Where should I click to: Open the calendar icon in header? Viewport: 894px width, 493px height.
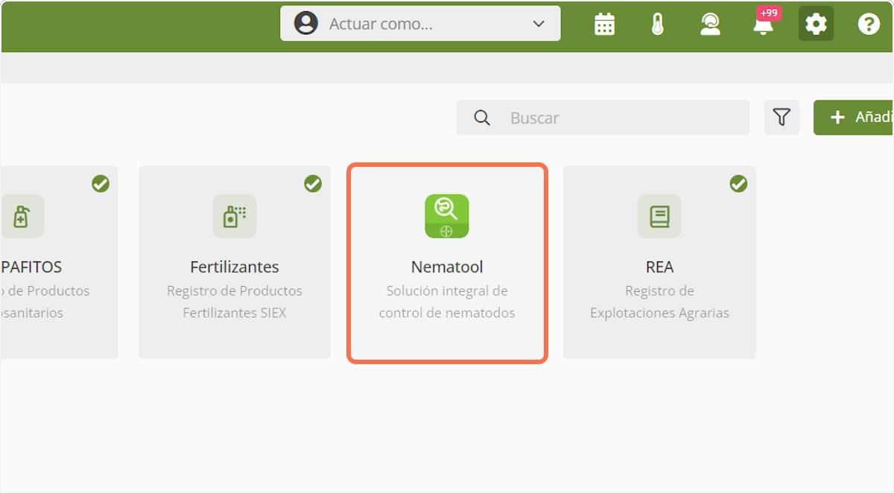(604, 25)
